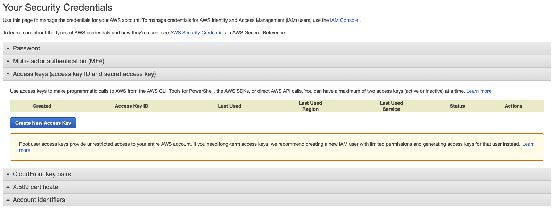558x211 pixels.
Task: Collapse the Access keys section arrow
Action: (x=8, y=74)
